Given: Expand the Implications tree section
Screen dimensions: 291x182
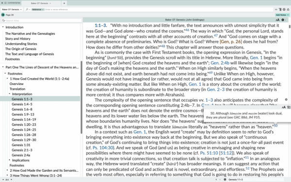Looking at the screenshot, I should click(10, 160).
